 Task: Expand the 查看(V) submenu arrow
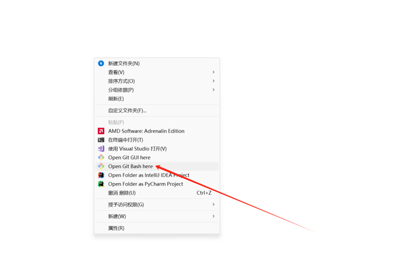tap(213, 72)
